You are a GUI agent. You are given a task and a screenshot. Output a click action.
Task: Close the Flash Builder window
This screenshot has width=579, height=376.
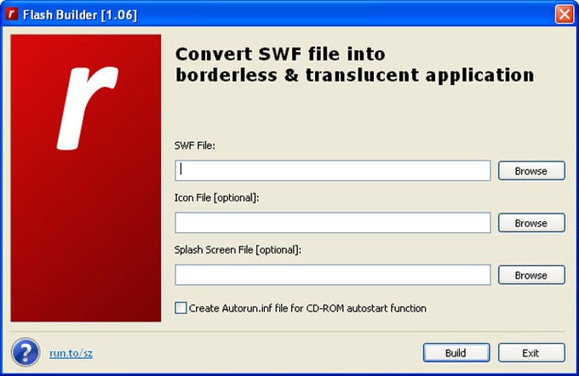(x=565, y=14)
